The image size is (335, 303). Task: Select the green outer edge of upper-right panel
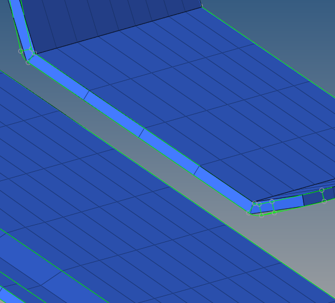click(x=268, y=51)
